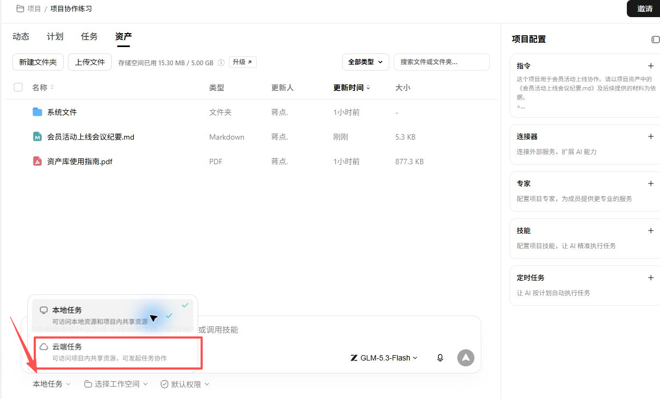This screenshot has height=399, width=660.
Task: Add a new 指令 with its plus icon
Action: tap(651, 66)
